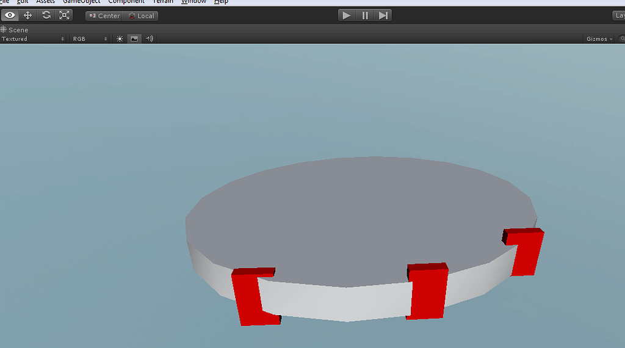Toggle scene audio speaker icon
The image size is (625, 348).
(x=150, y=38)
